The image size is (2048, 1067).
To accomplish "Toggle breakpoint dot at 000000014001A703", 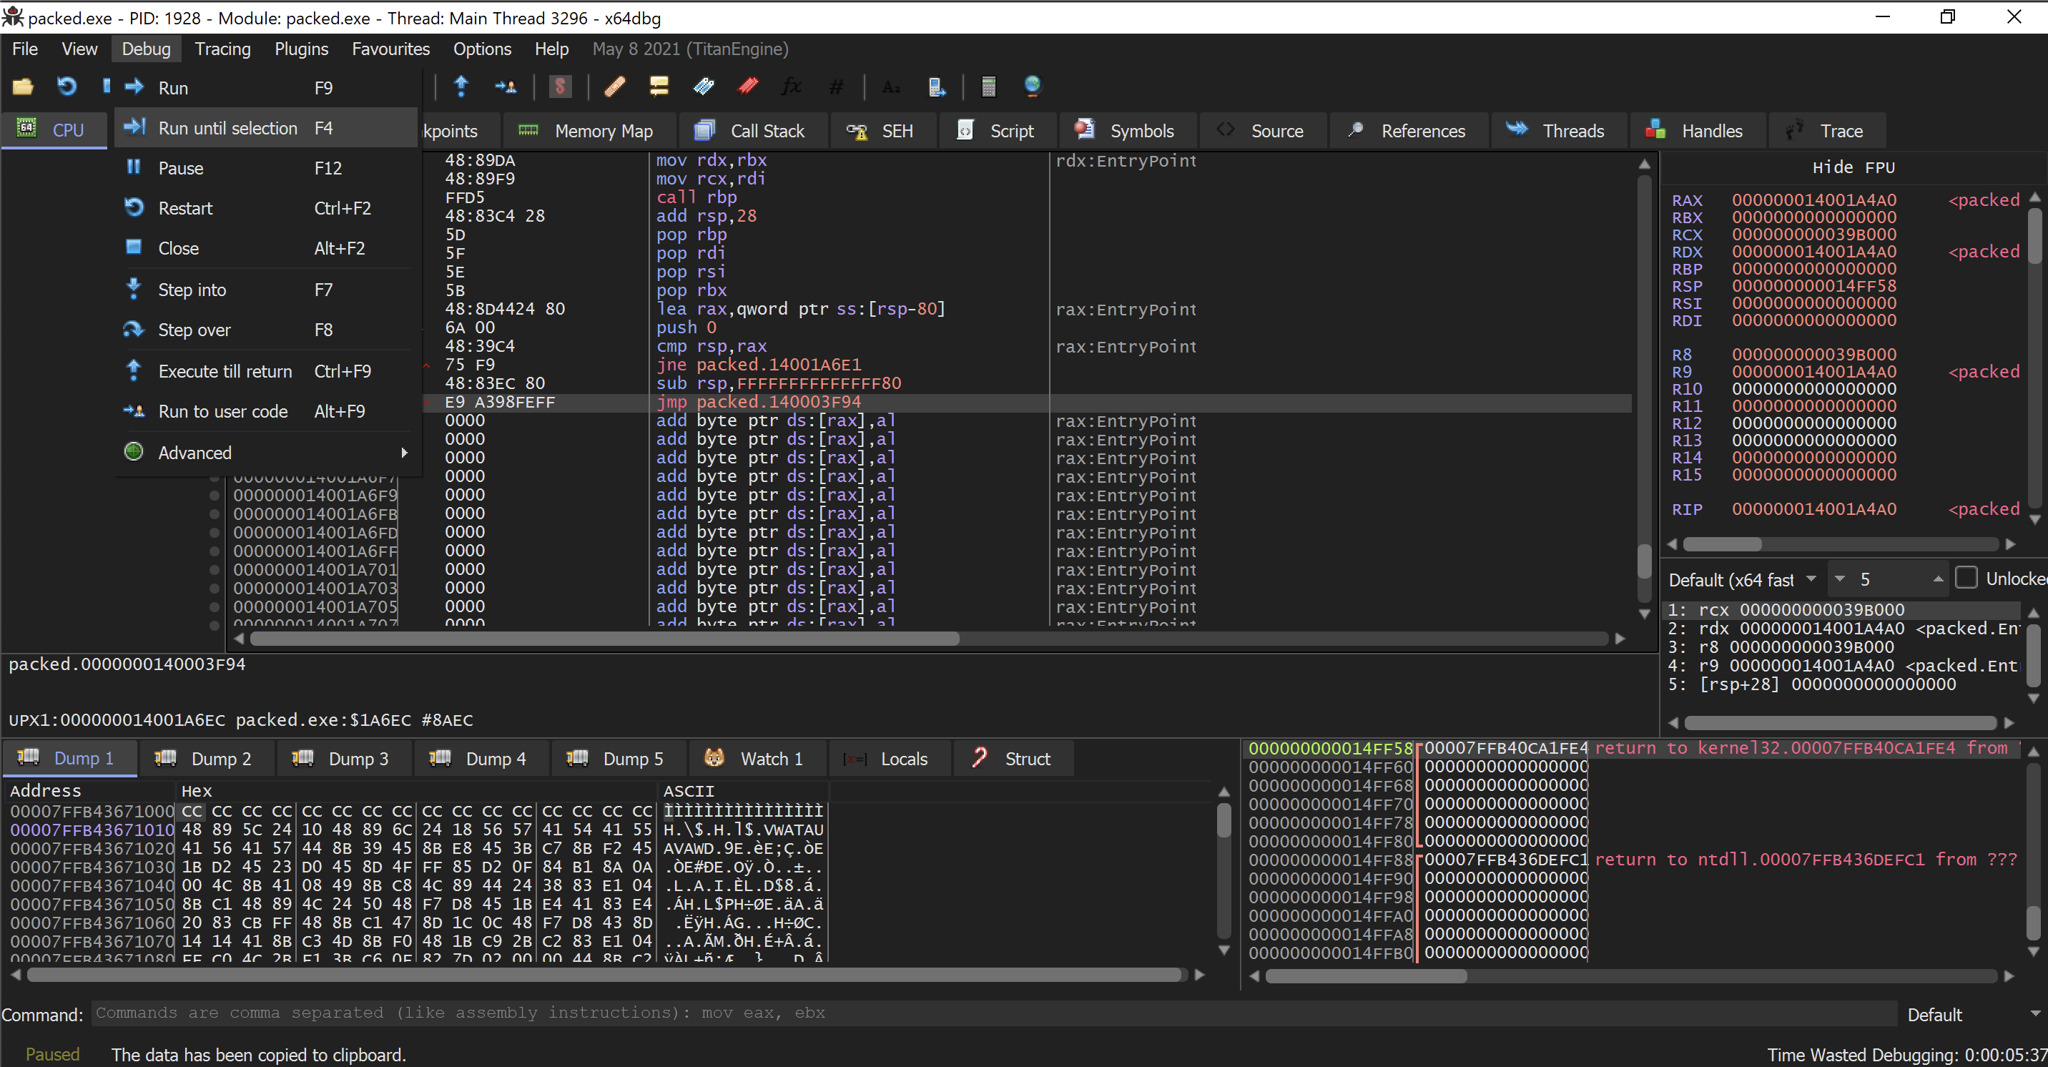I will (x=214, y=589).
